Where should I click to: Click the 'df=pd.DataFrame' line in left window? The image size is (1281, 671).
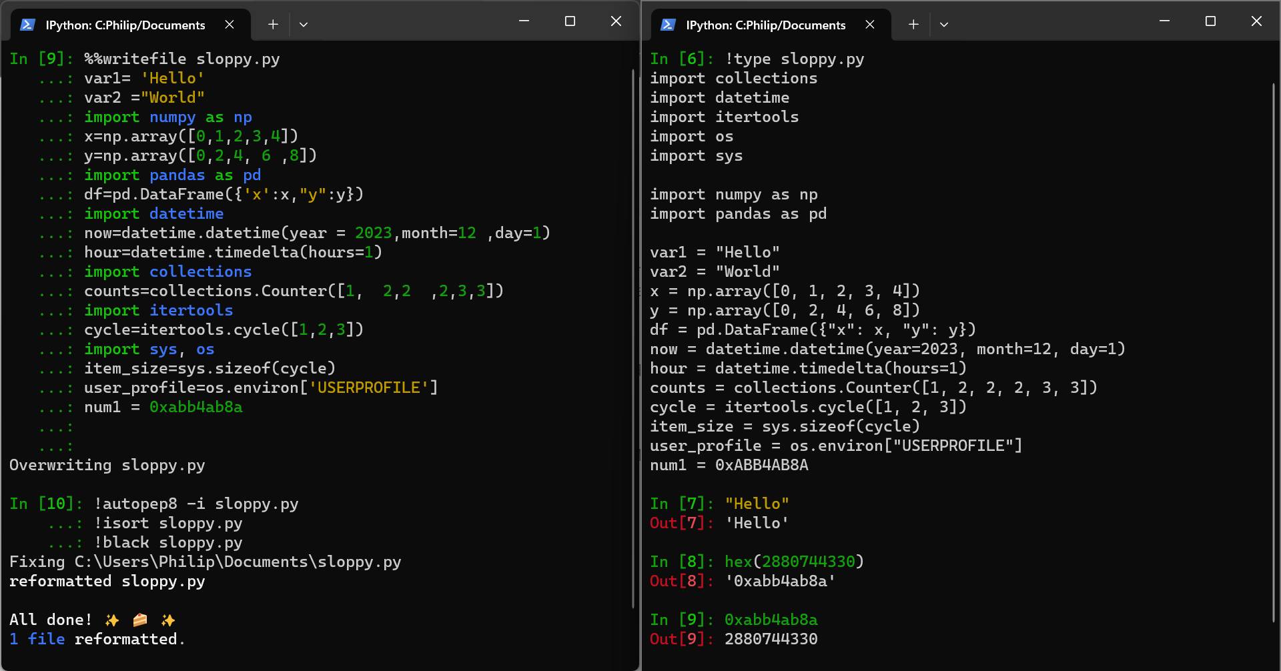(x=224, y=194)
